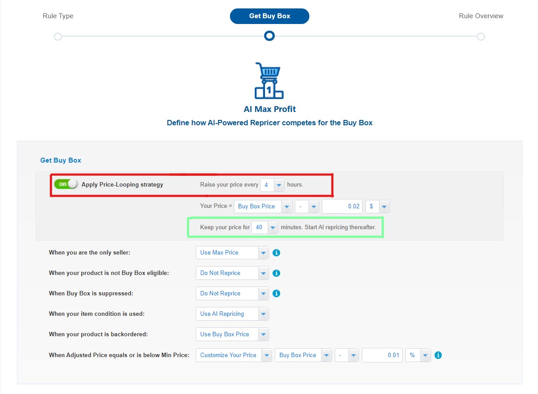Image resolution: width=538 pixels, height=394 pixels.
Task: Click the 0.01 Min Price amount field
Action: coord(382,355)
